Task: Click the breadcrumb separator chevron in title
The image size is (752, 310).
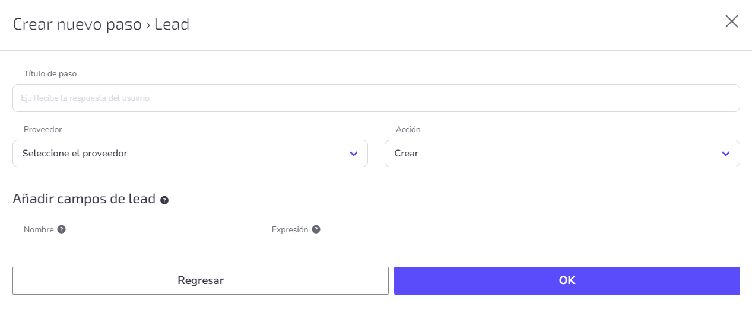Action: click(148, 25)
